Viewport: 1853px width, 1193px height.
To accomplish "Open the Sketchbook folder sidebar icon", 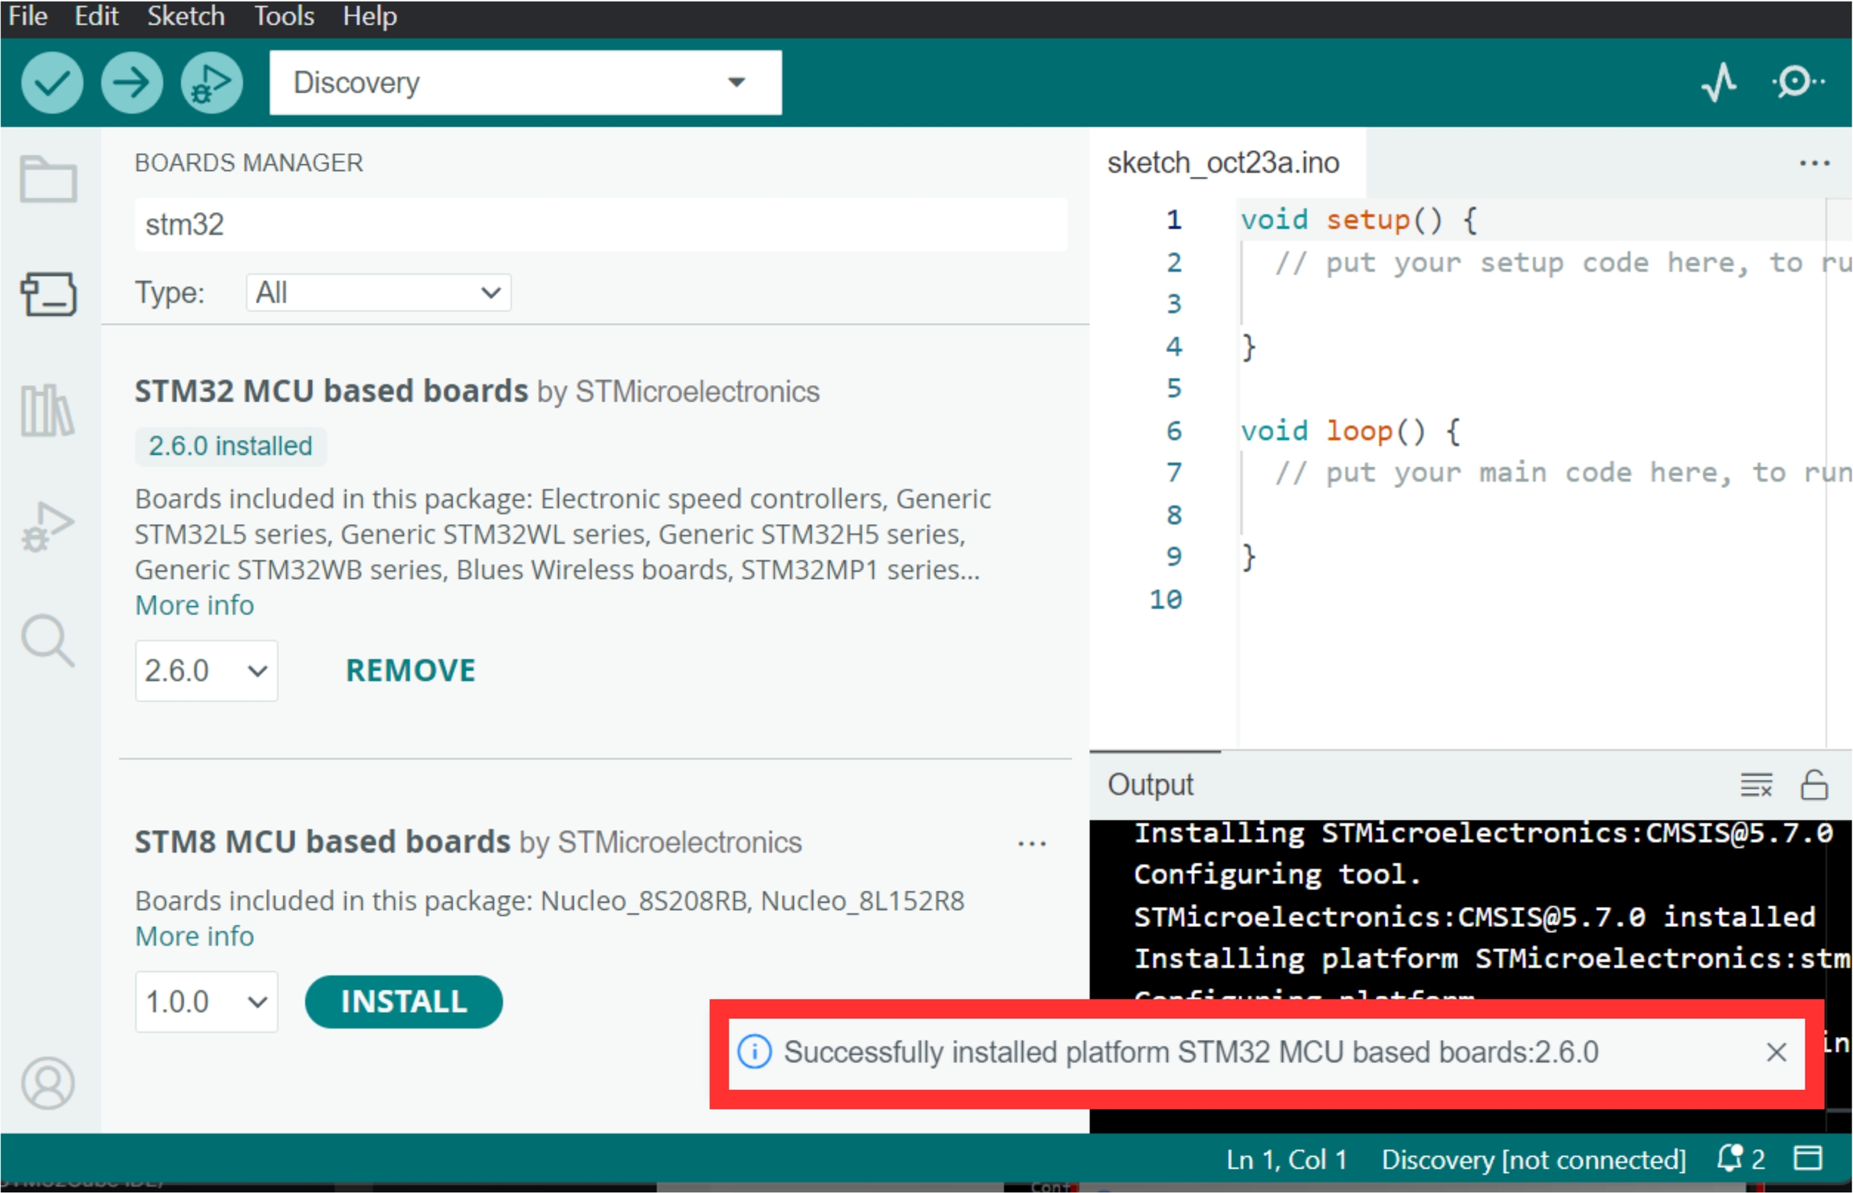I will coord(48,178).
